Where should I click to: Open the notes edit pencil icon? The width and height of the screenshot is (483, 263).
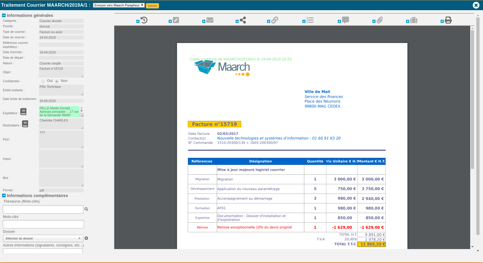[176, 20]
